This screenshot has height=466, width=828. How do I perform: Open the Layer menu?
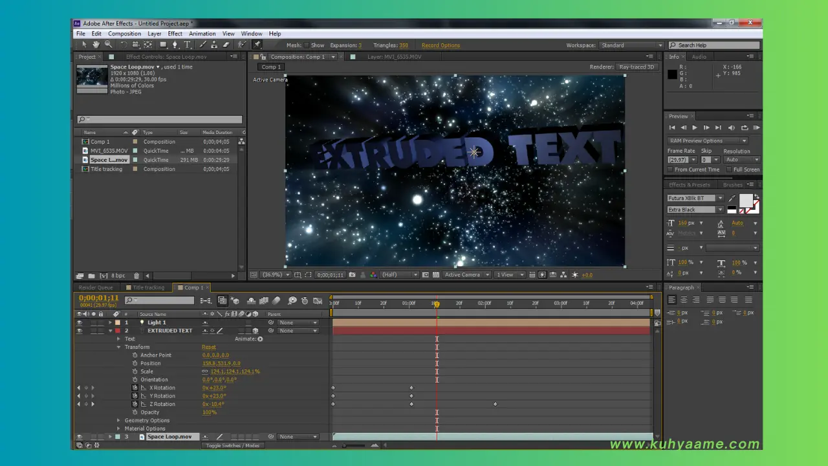click(x=155, y=34)
